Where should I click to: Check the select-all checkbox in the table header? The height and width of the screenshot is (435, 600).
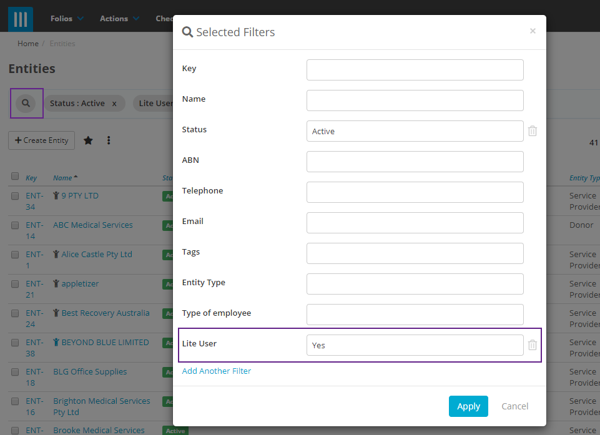(15, 176)
